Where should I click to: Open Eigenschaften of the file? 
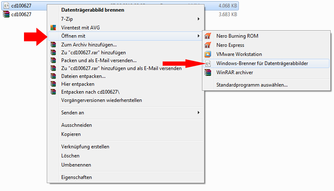point(77,177)
